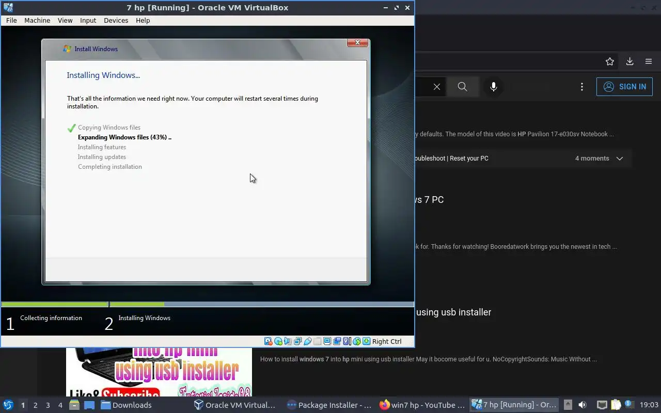
Task: Click the show desktop icon on the taskbar
Action: tap(89, 405)
